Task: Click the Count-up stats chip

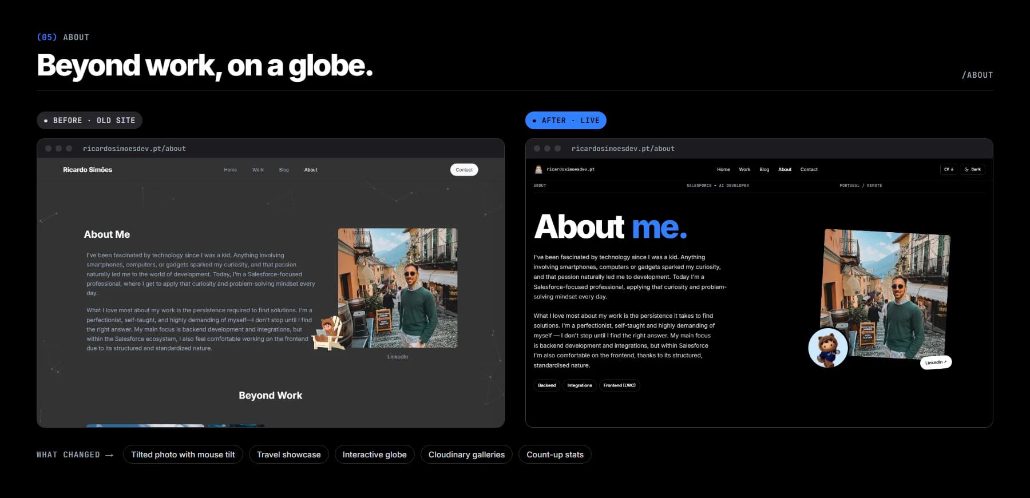Action: (x=555, y=455)
